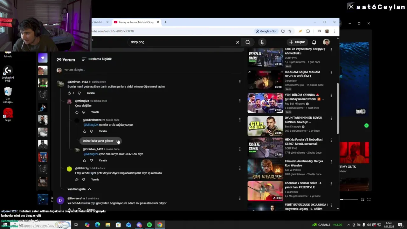Open Sıralama ölçütü sort dropdown
This screenshot has height=229, width=407.
[97, 59]
